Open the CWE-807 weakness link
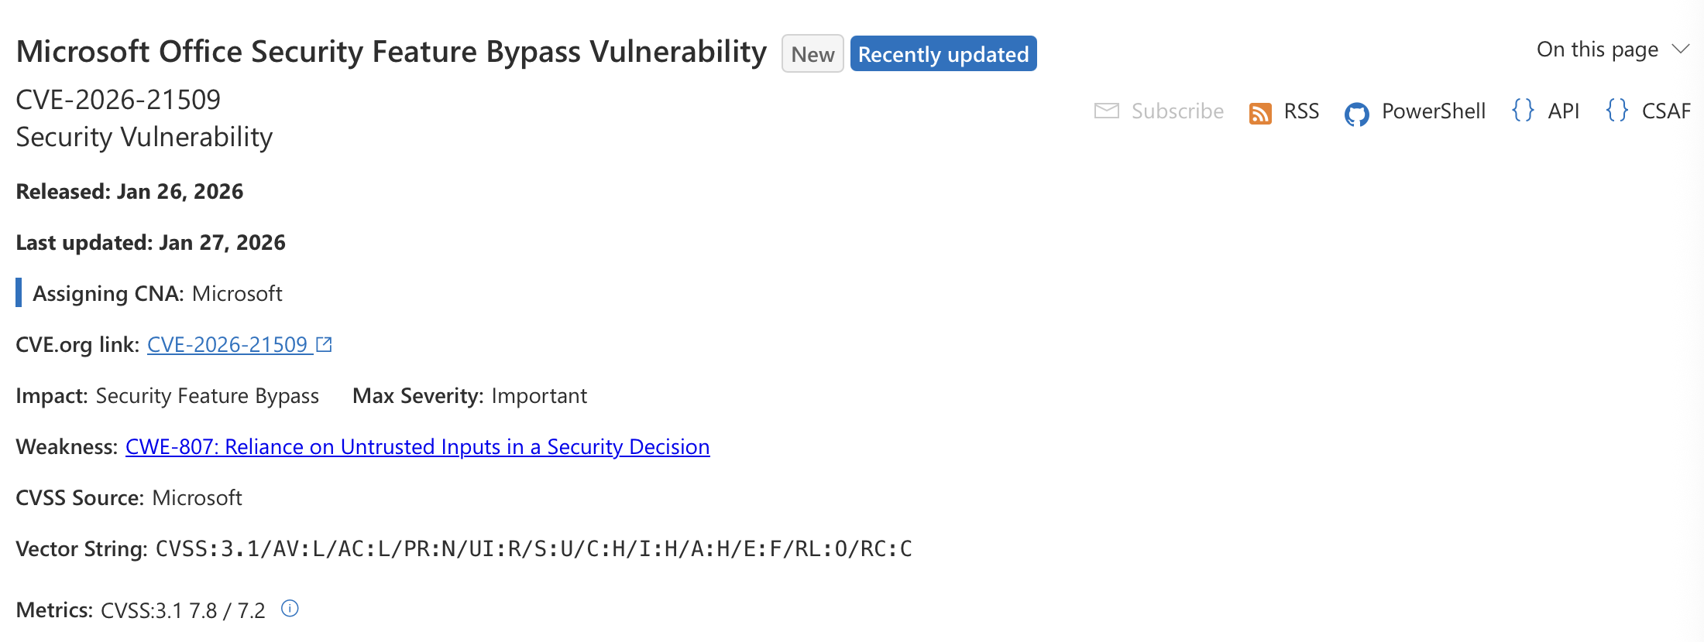This screenshot has height=642, width=1704. (417, 447)
